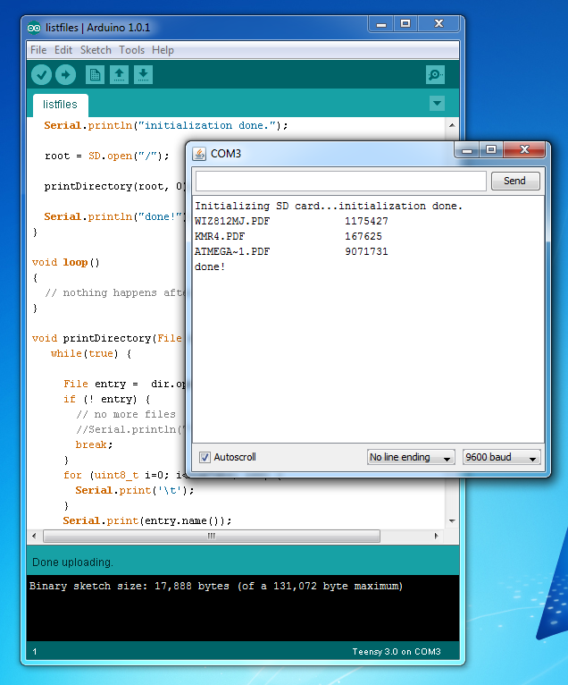The width and height of the screenshot is (568, 685).
Task: Close the COM3 serial monitor window
Action: point(524,150)
